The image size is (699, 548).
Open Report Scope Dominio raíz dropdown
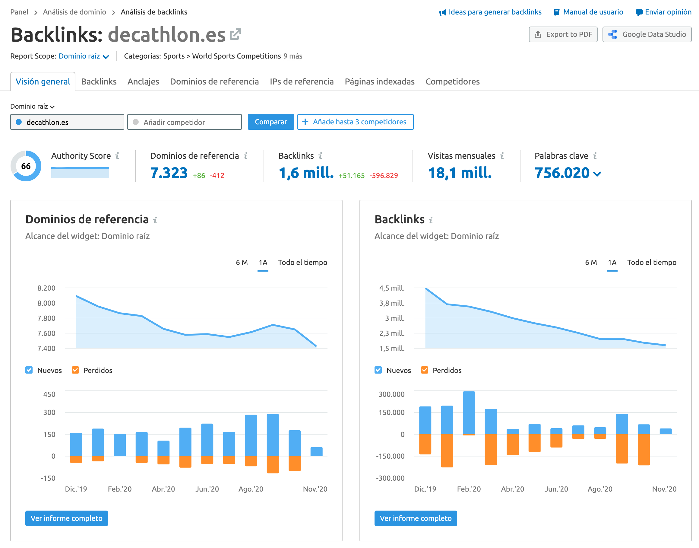coord(84,56)
